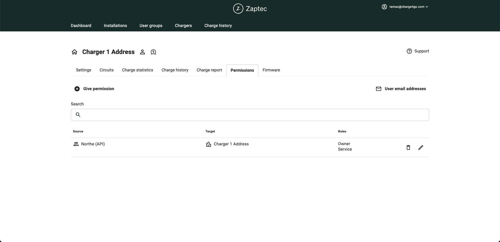Viewport: 500px width, 242px height.
Task: Select the Permissions tab
Action: coord(242,70)
